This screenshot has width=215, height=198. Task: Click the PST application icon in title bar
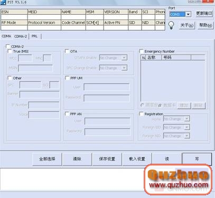coord(3,3)
